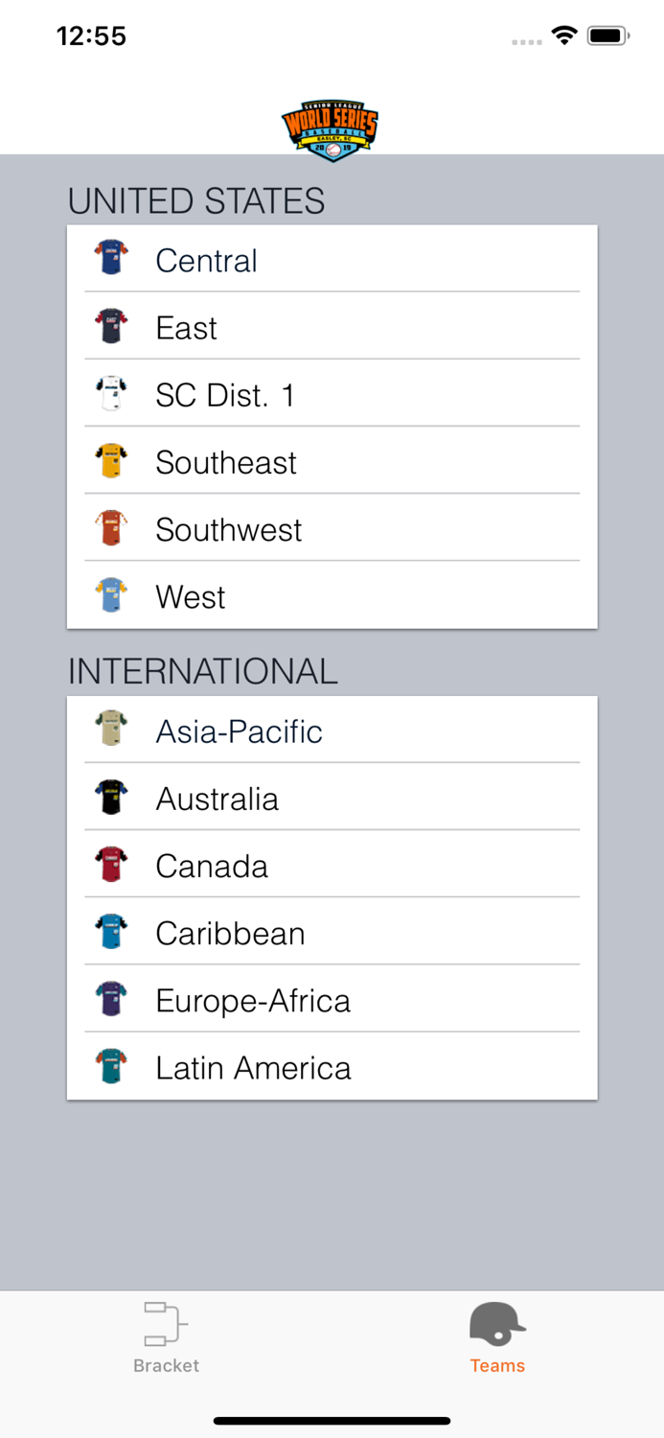
Task: Tap the yellow Southeast jersey icon
Action: click(x=111, y=461)
